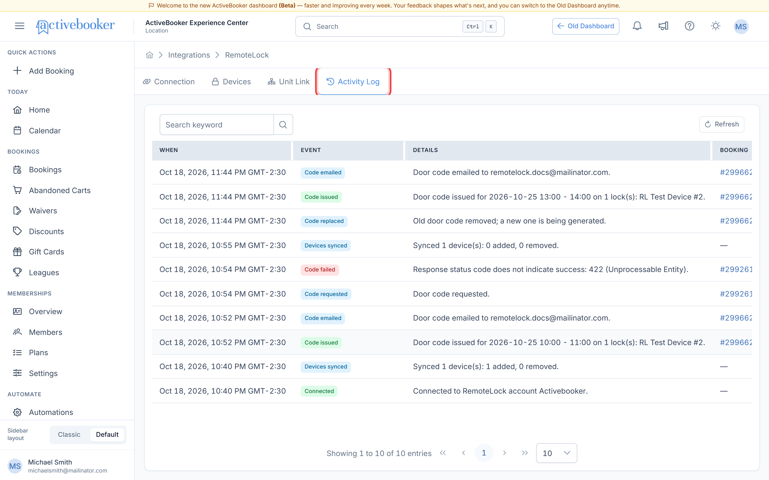Open Abandoned Carts in sidebar
769x480 pixels.
click(67, 190)
